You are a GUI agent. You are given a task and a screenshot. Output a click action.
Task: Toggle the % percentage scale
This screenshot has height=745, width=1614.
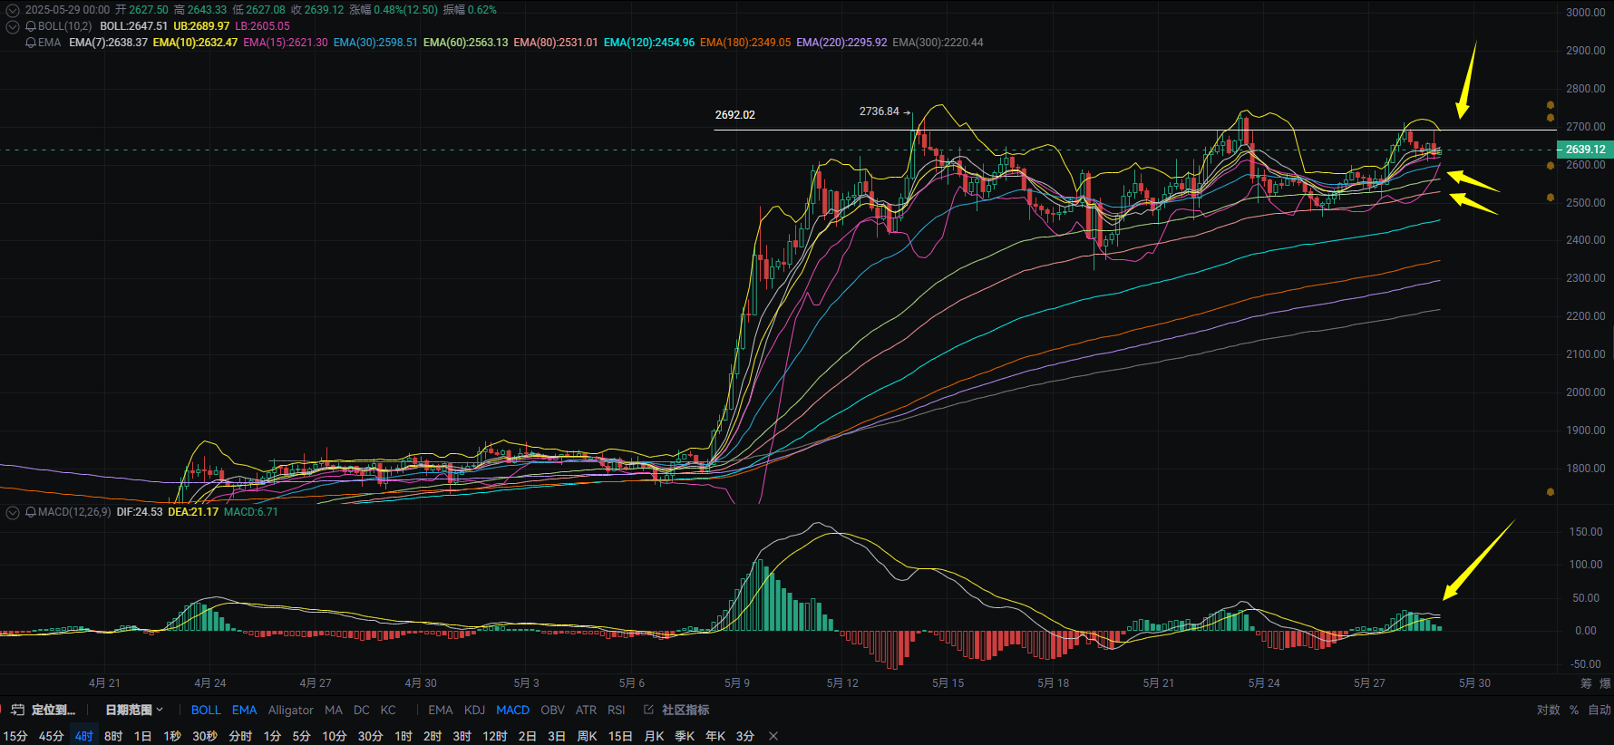tap(1574, 710)
